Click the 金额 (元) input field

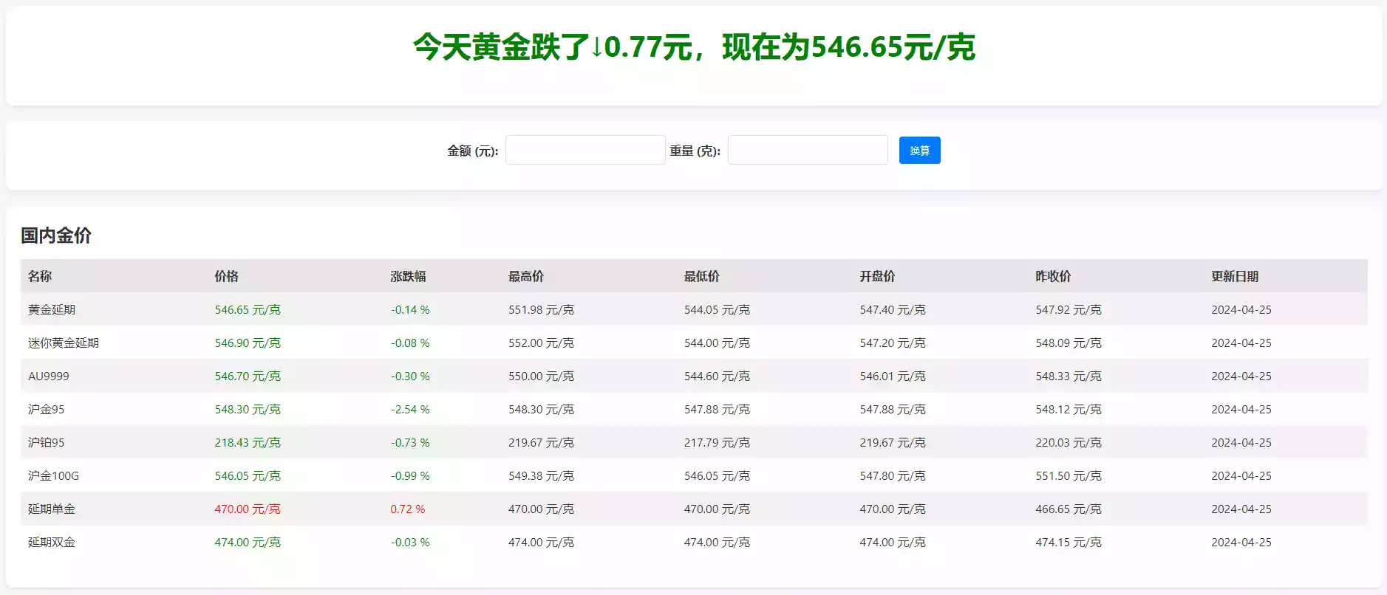(x=585, y=150)
